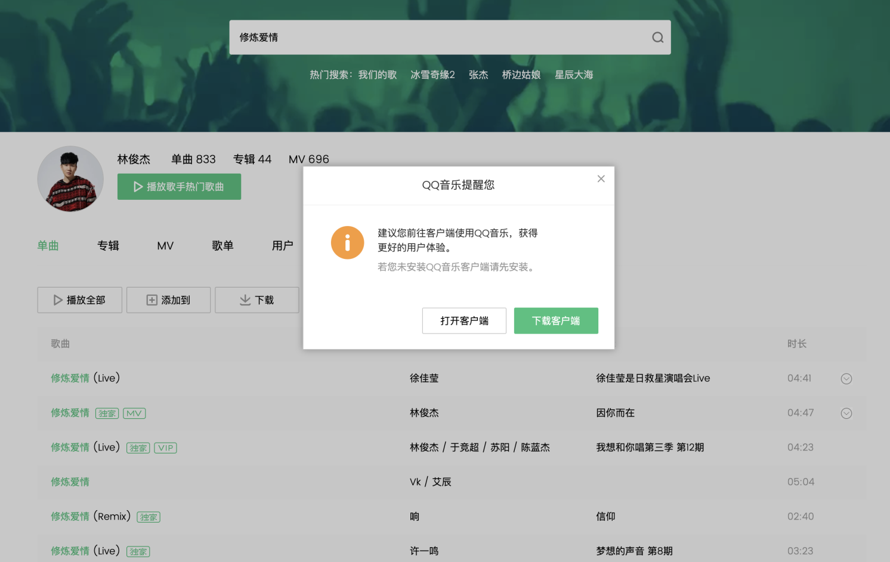The height and width of the screenshot is (562, 890).
Task: Click the 下载 download button
Action: 257,300
